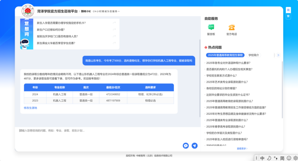Screen dimensions: 298x161
Task: Click the blue user message bubble
Action: [x=139, y=61]
